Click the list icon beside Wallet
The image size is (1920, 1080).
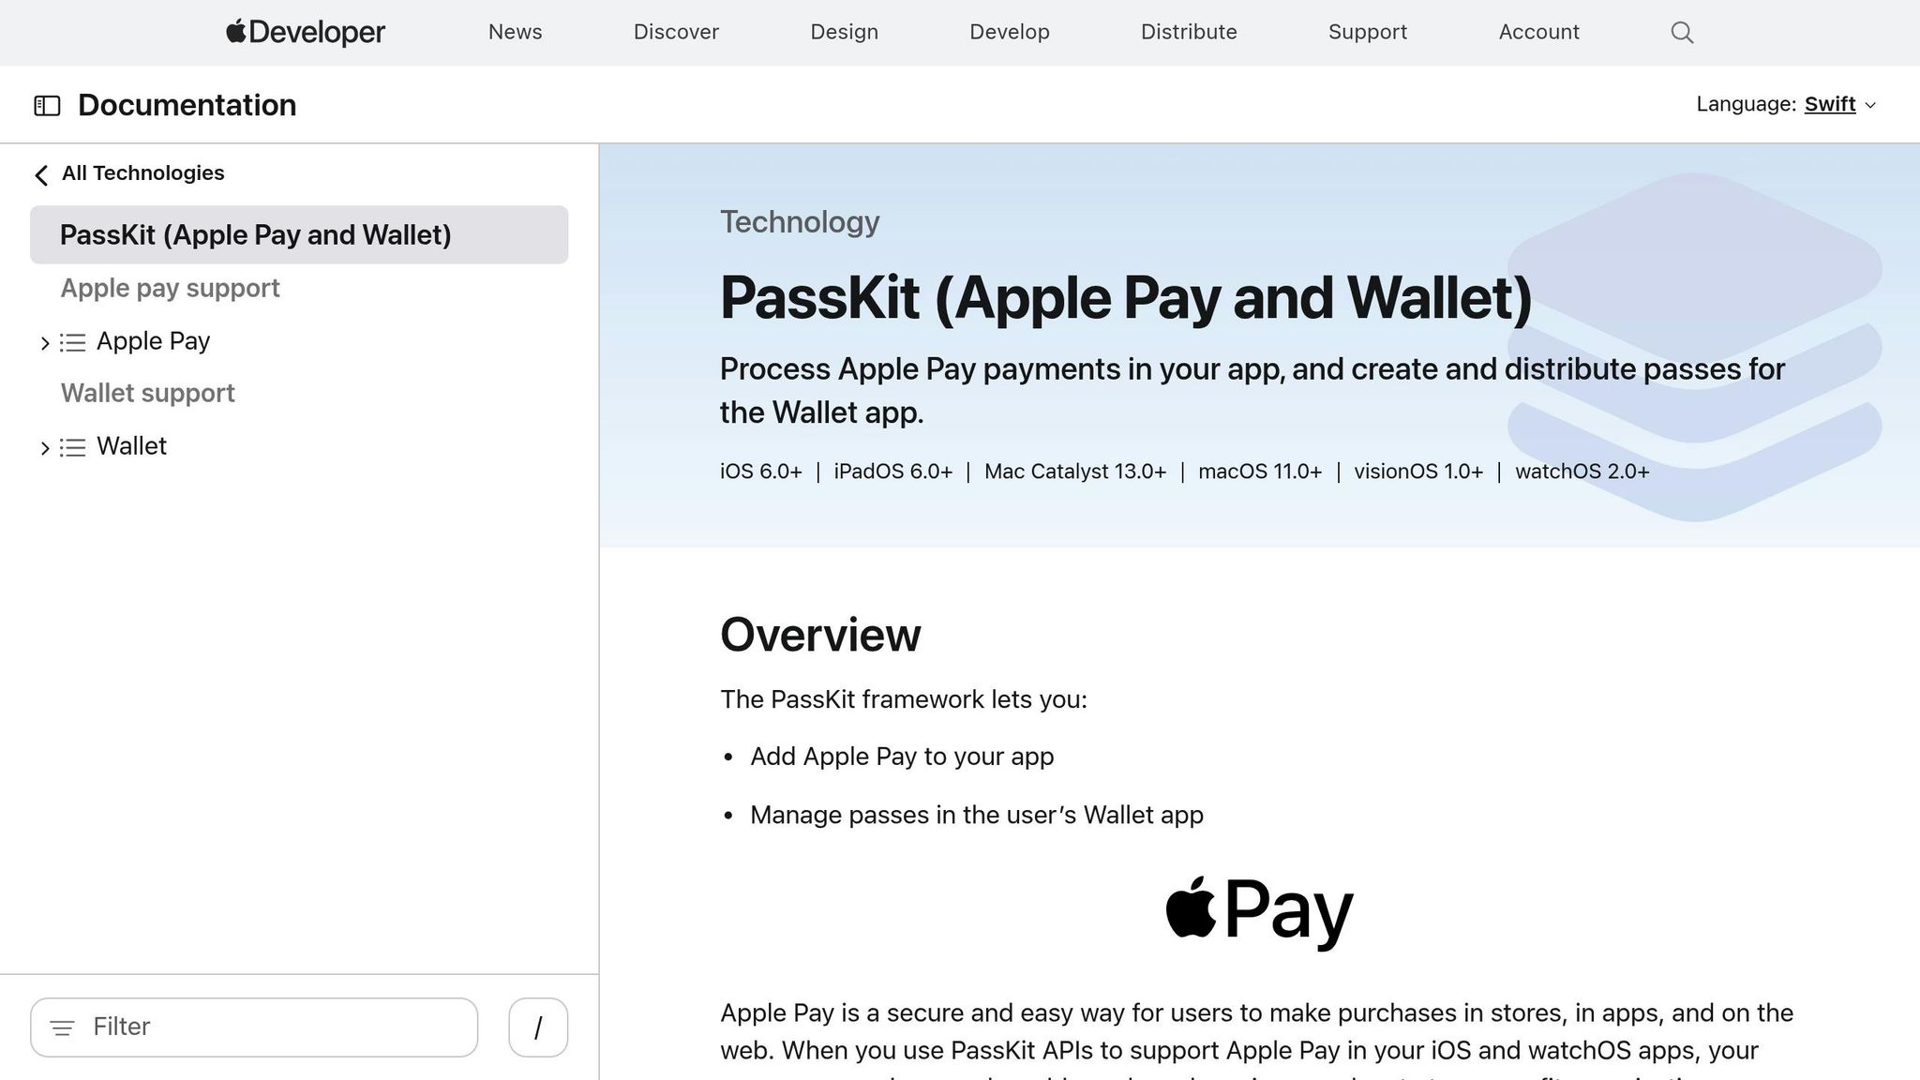[x=73, y=447]
